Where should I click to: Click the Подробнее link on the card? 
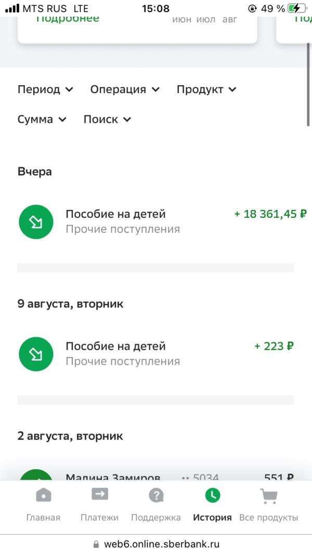(68, 20)
